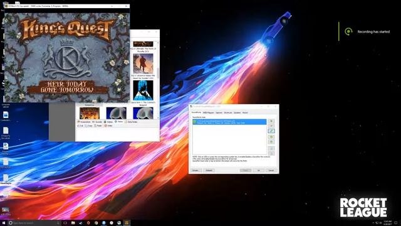
Task: Click the Undo tool in the notes toolbar
Action: tap(108, 126)
